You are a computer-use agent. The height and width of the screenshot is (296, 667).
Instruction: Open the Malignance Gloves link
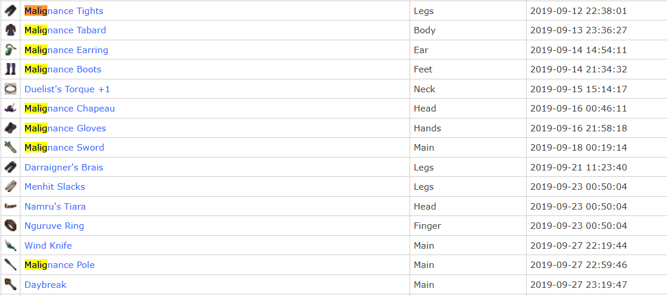point(65,128)
